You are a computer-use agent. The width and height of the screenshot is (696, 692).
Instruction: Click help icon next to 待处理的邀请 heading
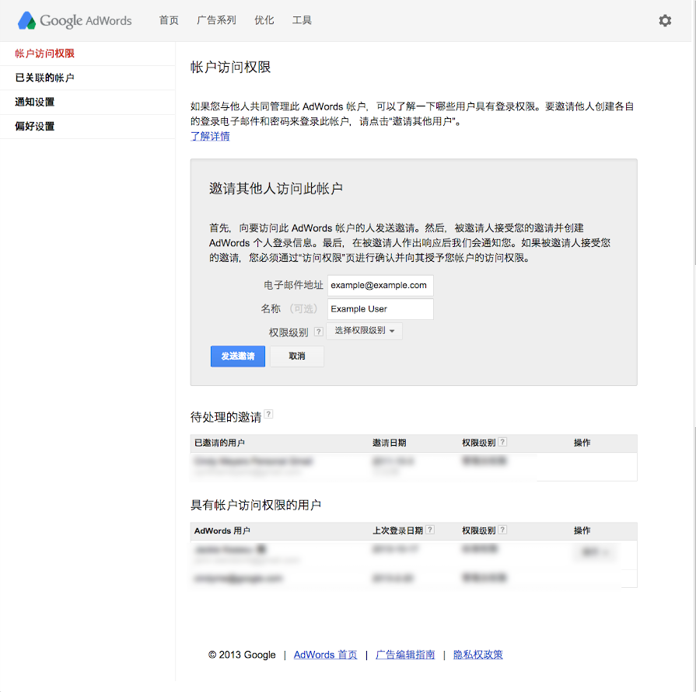point(268,415)
